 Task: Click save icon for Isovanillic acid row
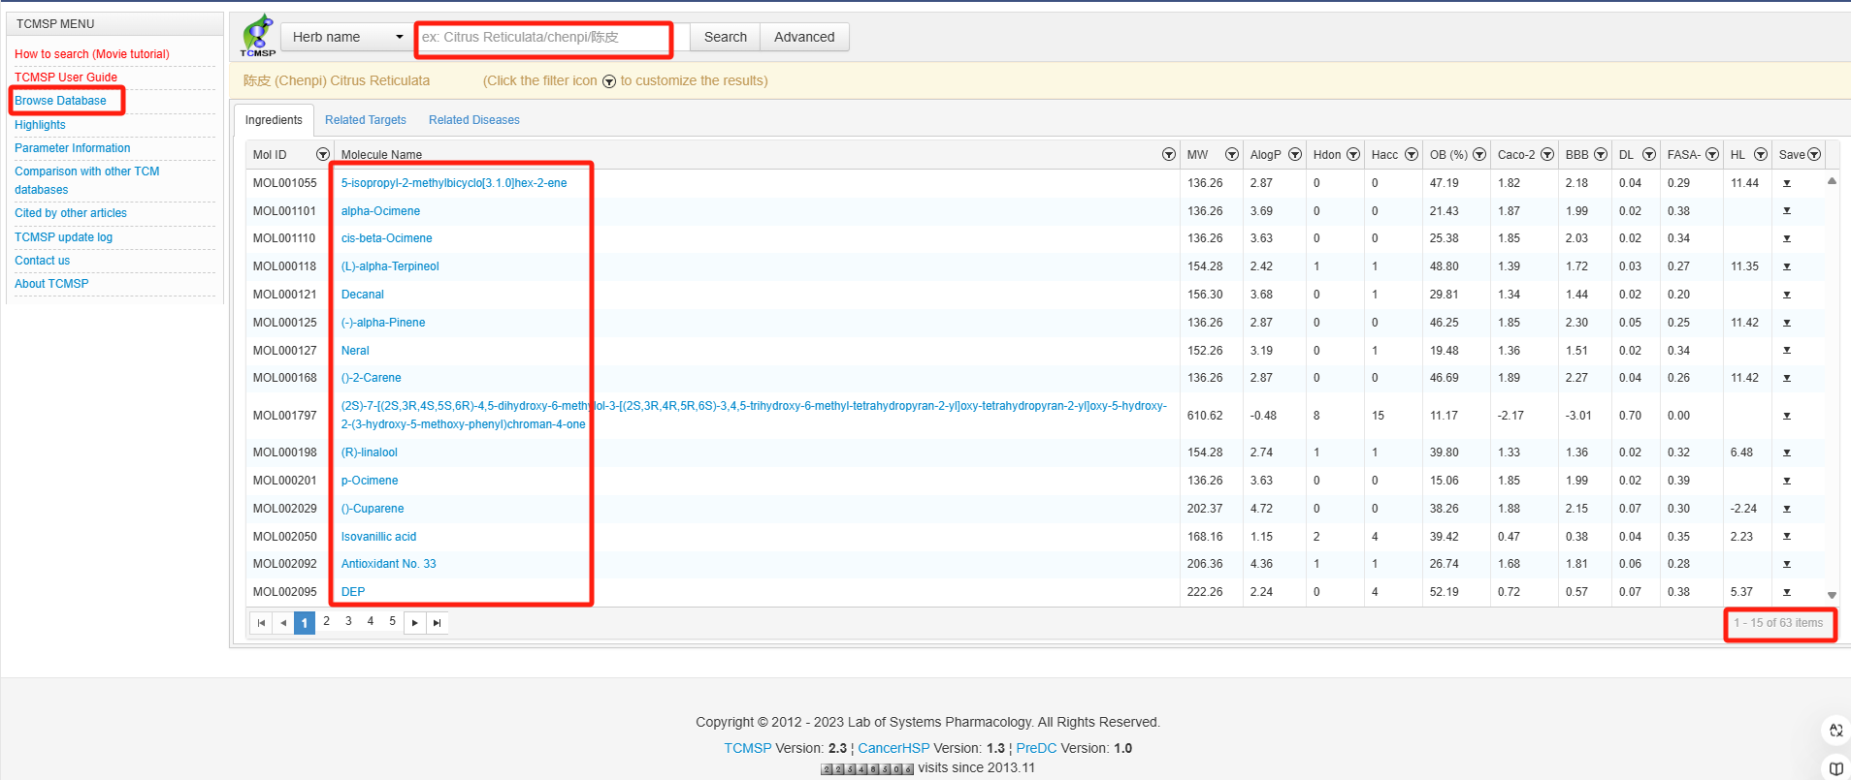click(1787, 536)
